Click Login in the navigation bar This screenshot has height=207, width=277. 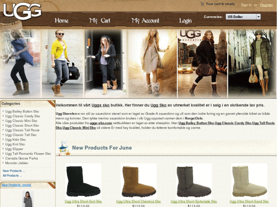coord(185,21)
